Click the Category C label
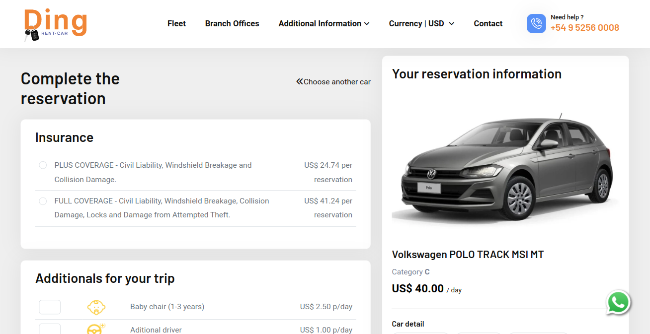Screen dimensions: 650x334 pos(410,272)
